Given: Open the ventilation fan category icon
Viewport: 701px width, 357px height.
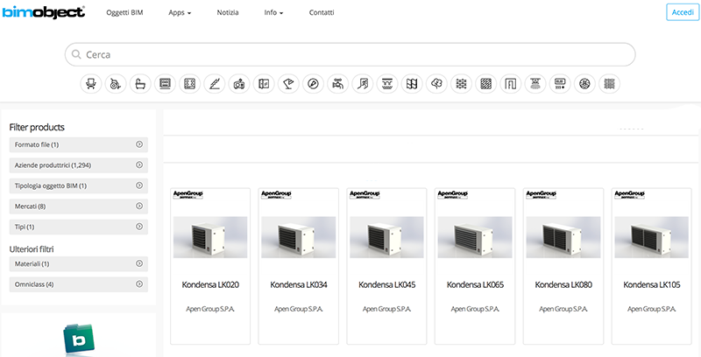Looking at the screenshot, I should 584,84.
